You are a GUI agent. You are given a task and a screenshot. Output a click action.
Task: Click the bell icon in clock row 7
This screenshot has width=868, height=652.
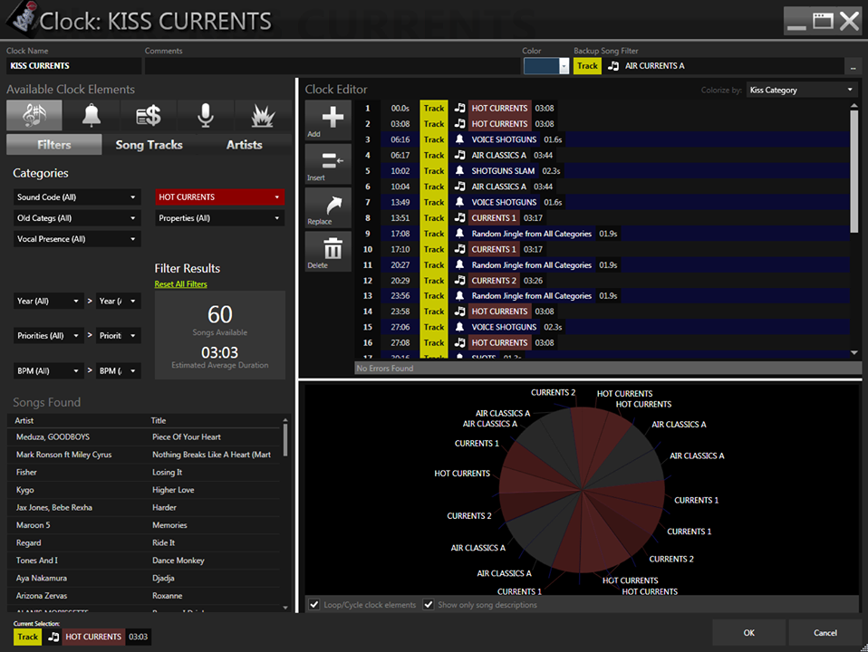459,202
